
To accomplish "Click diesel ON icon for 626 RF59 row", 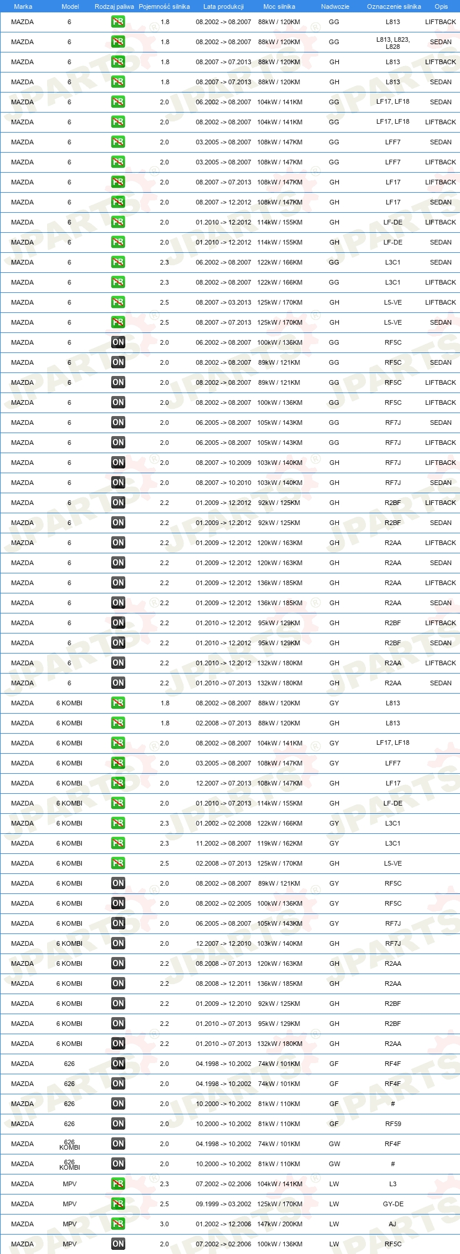I will click(x=118, y=1124).
